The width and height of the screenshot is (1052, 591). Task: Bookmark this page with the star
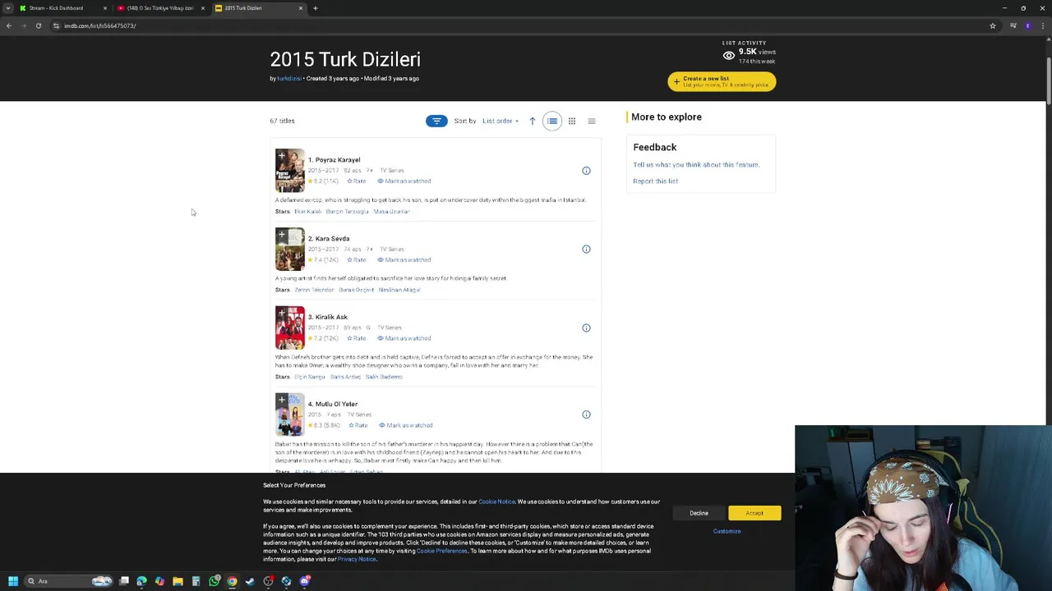coord(992,25)
